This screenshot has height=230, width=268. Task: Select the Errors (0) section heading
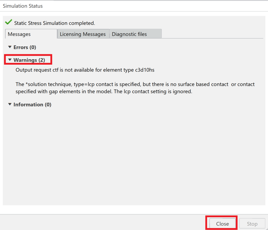click(25, 47)
